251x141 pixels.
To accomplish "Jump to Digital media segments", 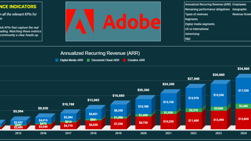I will coord(200,24).
